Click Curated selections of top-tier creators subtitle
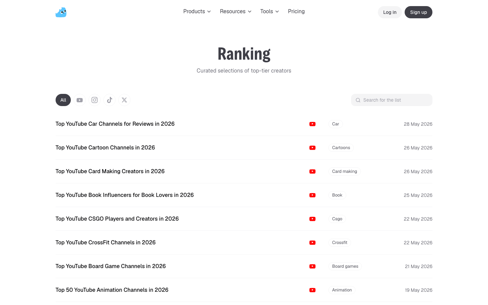 (x=244, y=71)
